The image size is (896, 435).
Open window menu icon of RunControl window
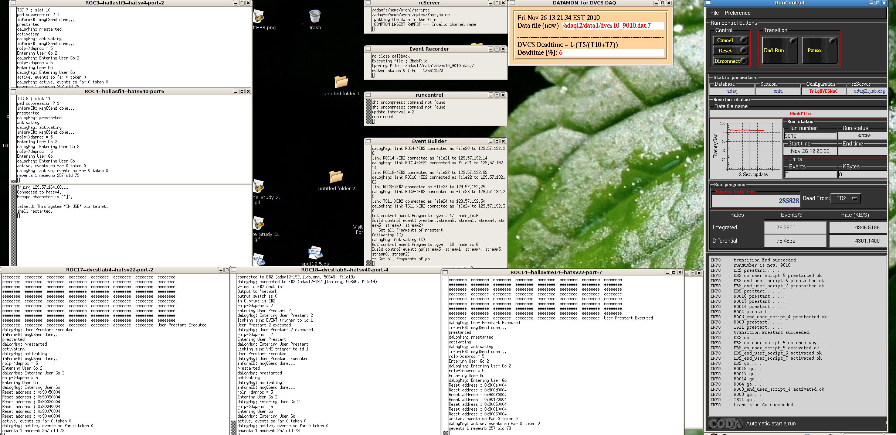point(708,3)
